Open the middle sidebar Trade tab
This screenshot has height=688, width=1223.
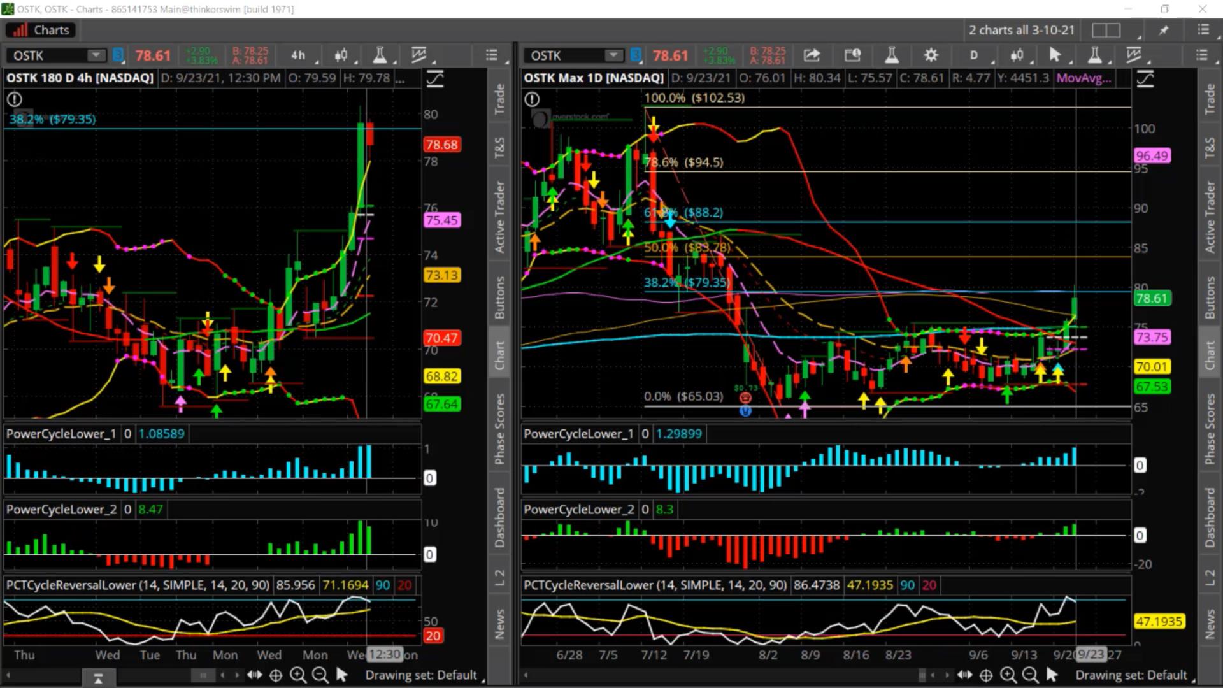[499, 99]
